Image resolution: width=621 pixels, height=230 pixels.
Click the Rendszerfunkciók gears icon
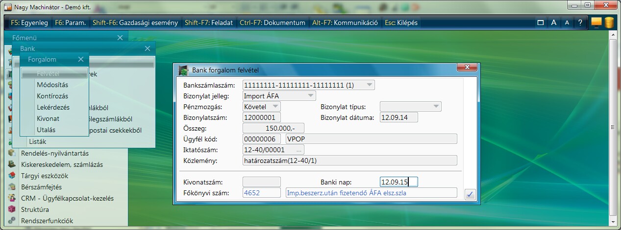[x=12, y=221]
